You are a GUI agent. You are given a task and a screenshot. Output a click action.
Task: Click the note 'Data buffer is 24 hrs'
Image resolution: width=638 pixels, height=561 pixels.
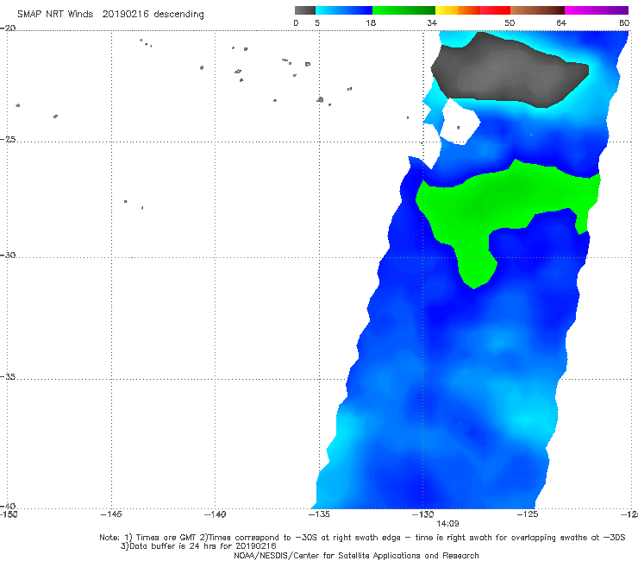198,546
